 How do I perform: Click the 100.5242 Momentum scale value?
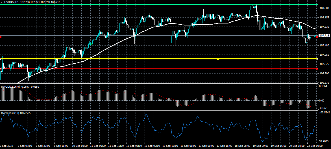[325, 113]
